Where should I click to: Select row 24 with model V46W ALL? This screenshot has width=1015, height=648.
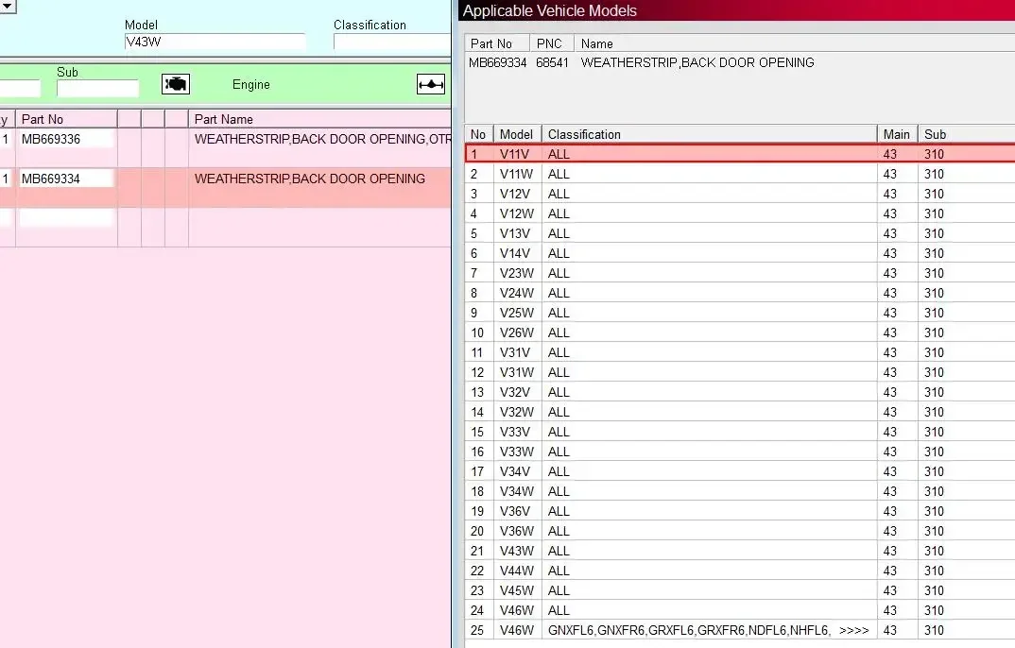(x=740, y=610)
